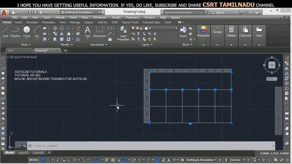Open the View panel in ribbon
The width and height of the screenshot is (292, 164).
[x=259, y=31]
